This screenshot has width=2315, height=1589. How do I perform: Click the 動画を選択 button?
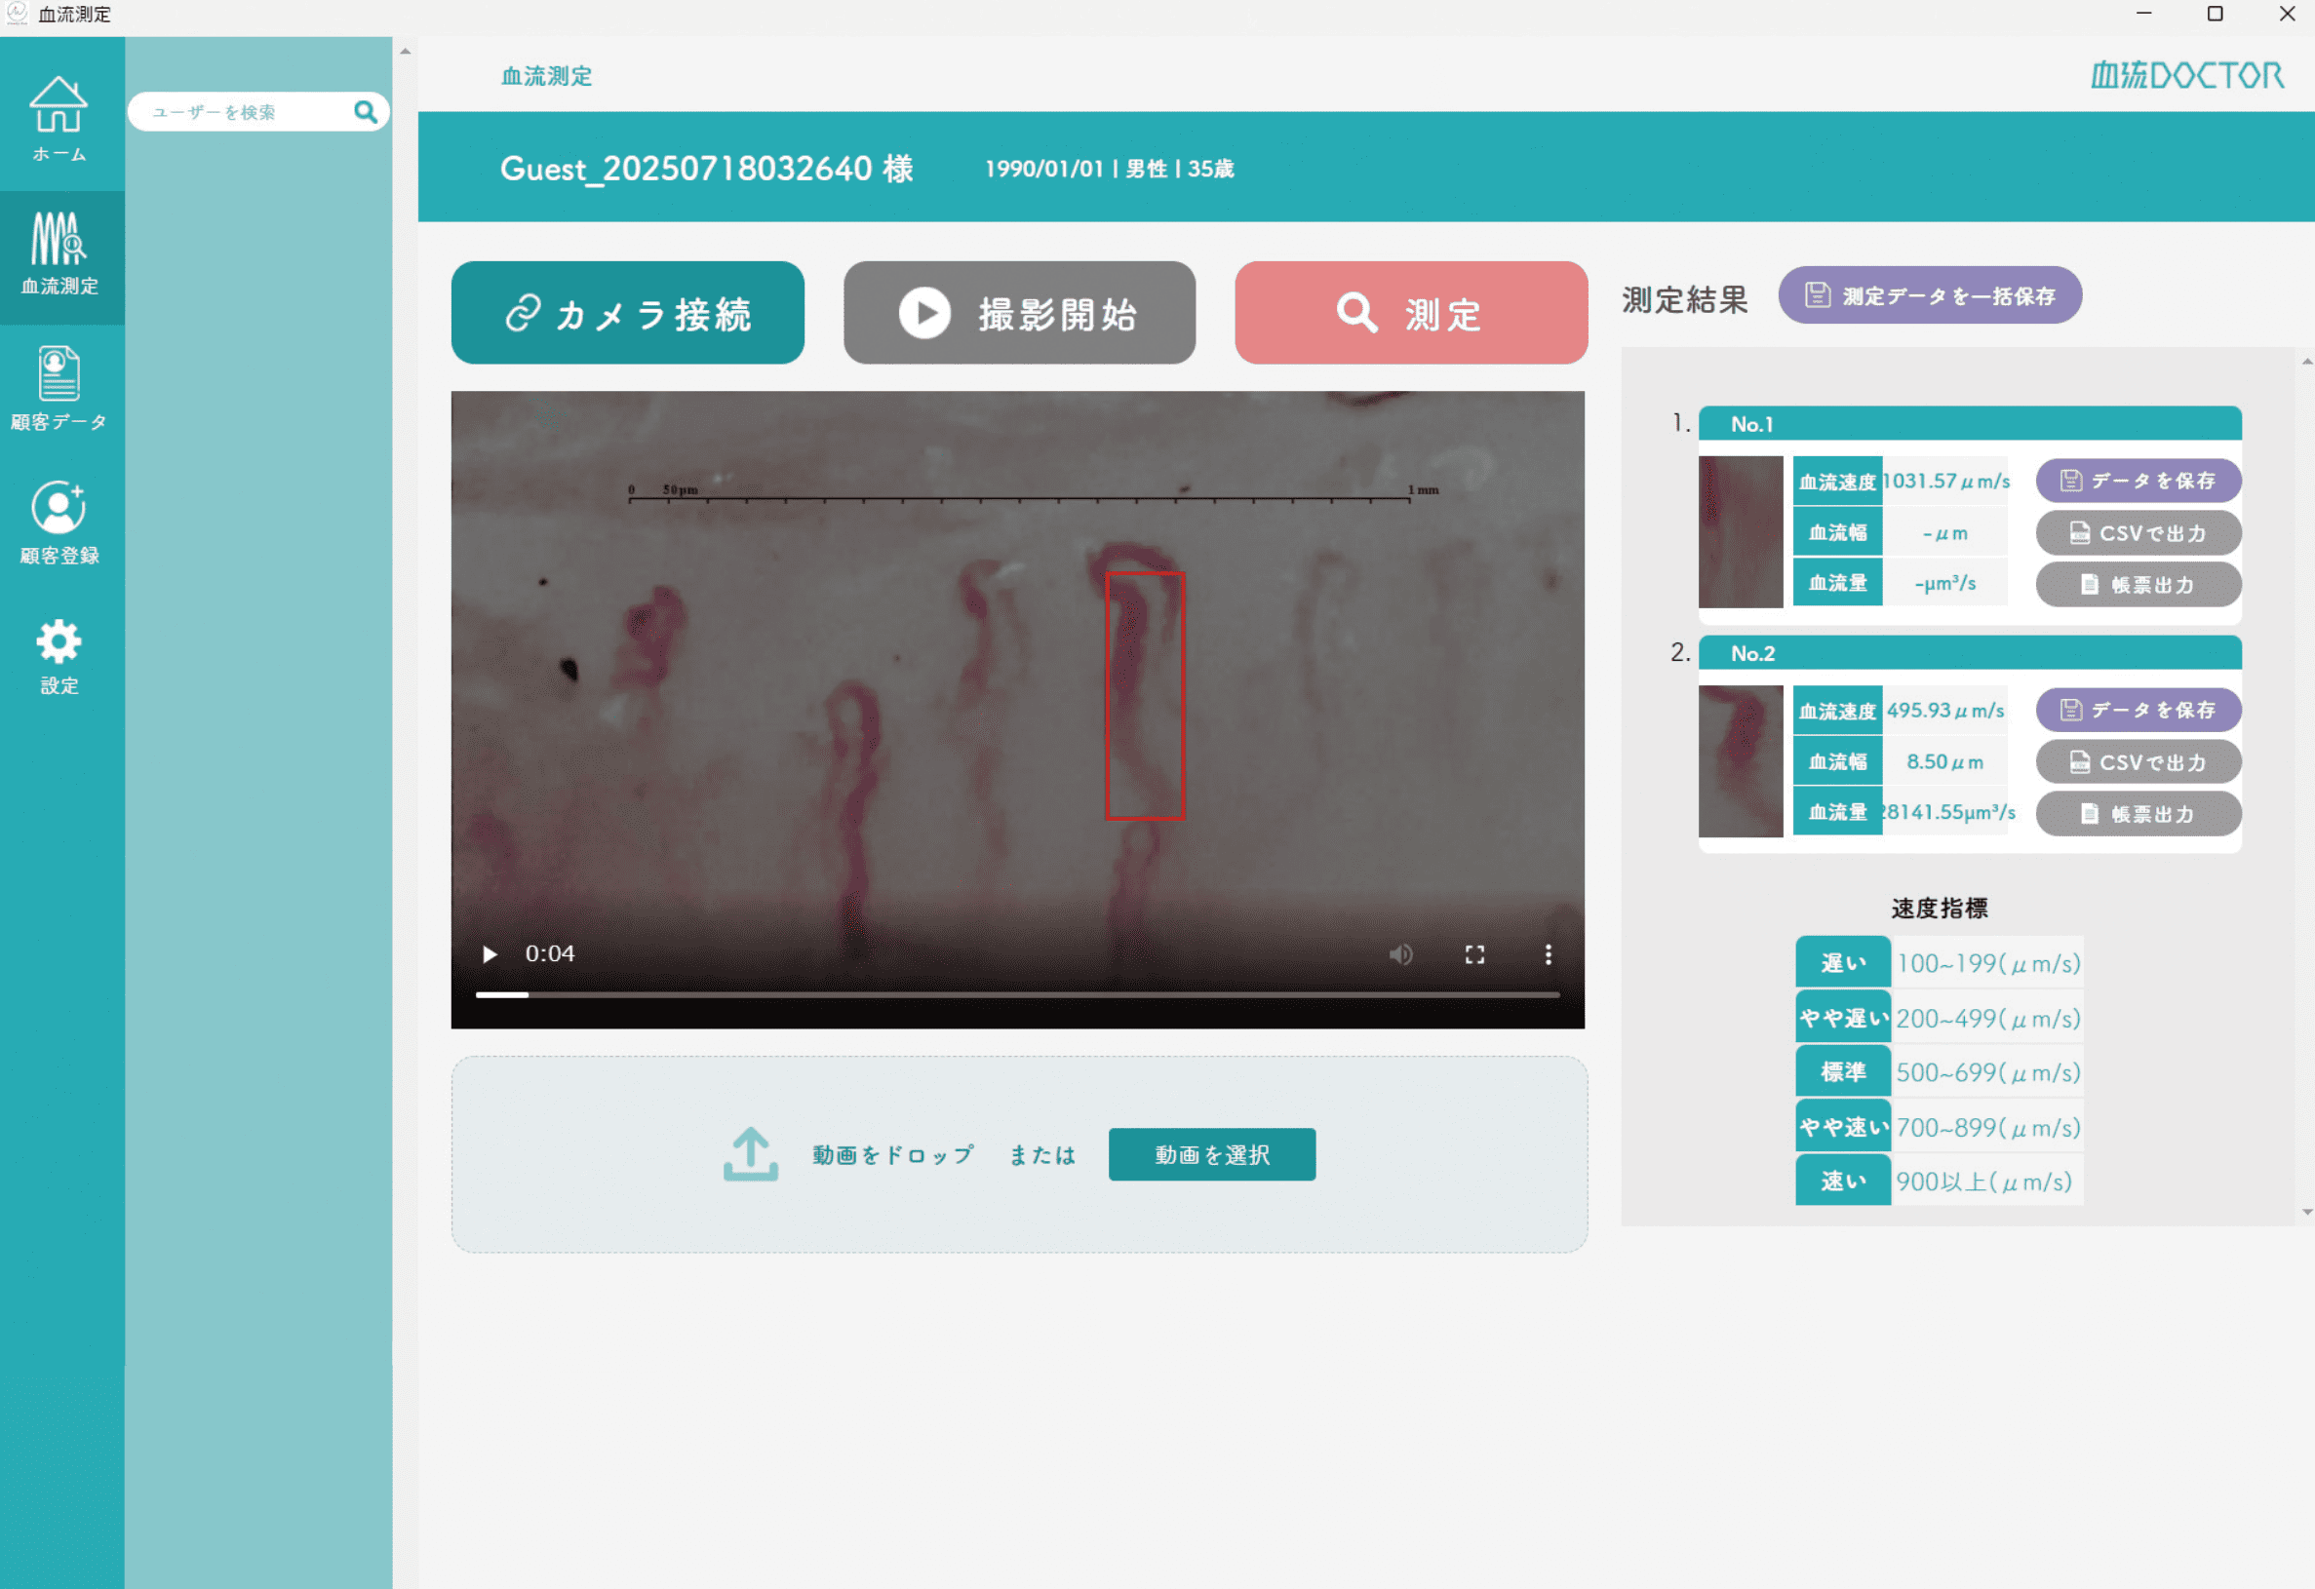1211,1155
